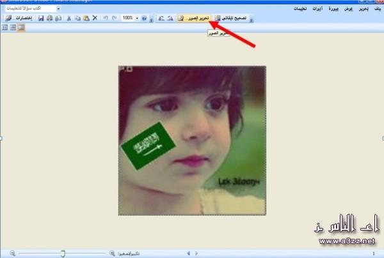384x258 pixels.
Task: Click the تحرير الصور (Edit Pictures) button
Action: [x=195, y=19]
